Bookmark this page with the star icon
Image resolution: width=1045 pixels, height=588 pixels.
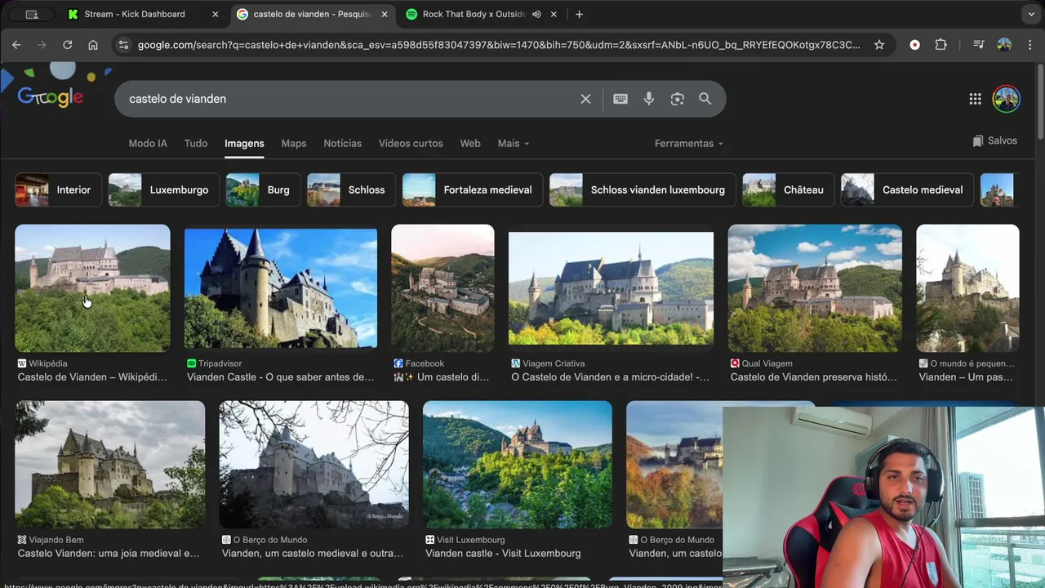pos(879,45)
